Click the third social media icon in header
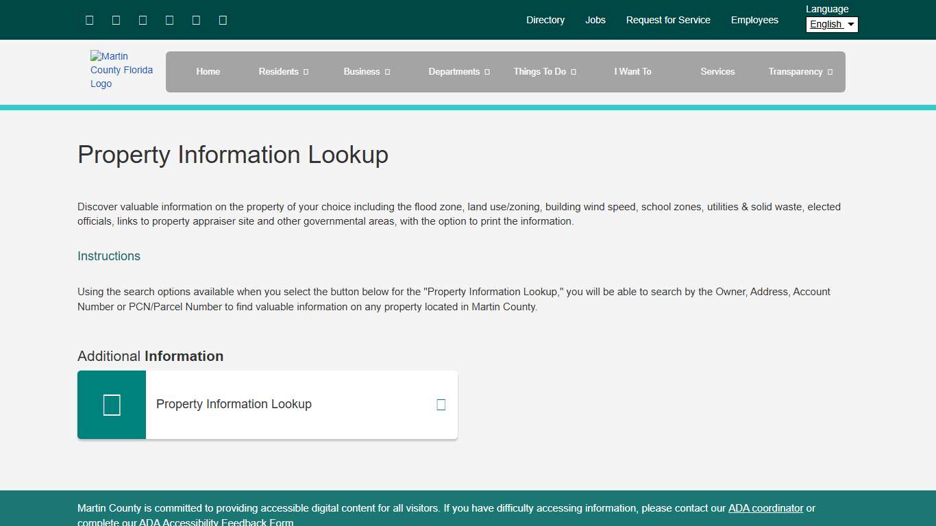This screenshot has height=526, width=936. pyautogui.click(x=143, y=20)
